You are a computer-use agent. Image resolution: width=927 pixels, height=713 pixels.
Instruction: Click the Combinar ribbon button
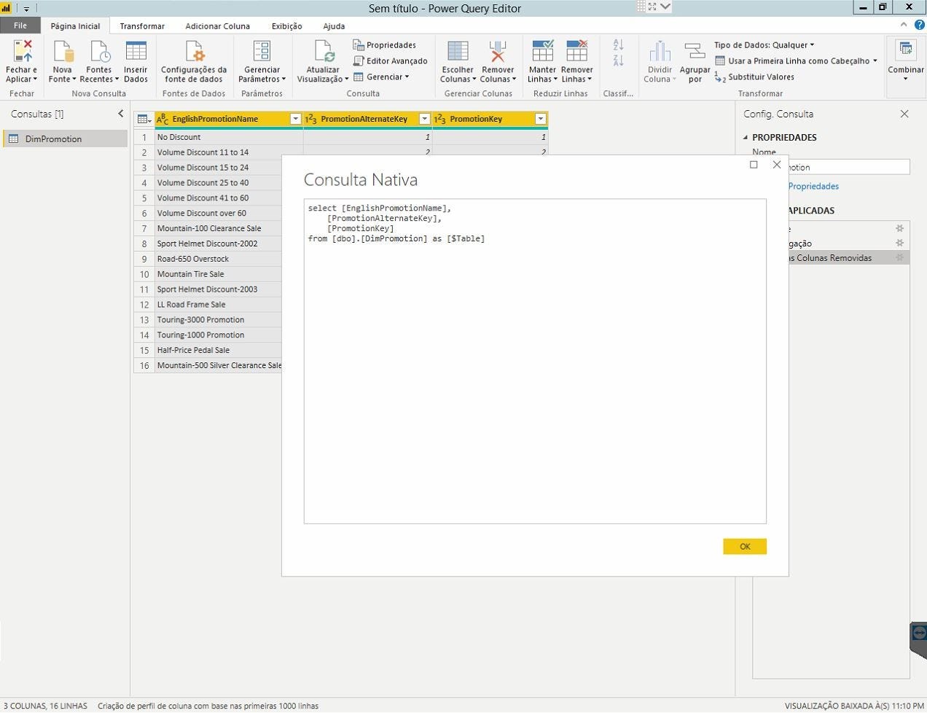[906, 61]
